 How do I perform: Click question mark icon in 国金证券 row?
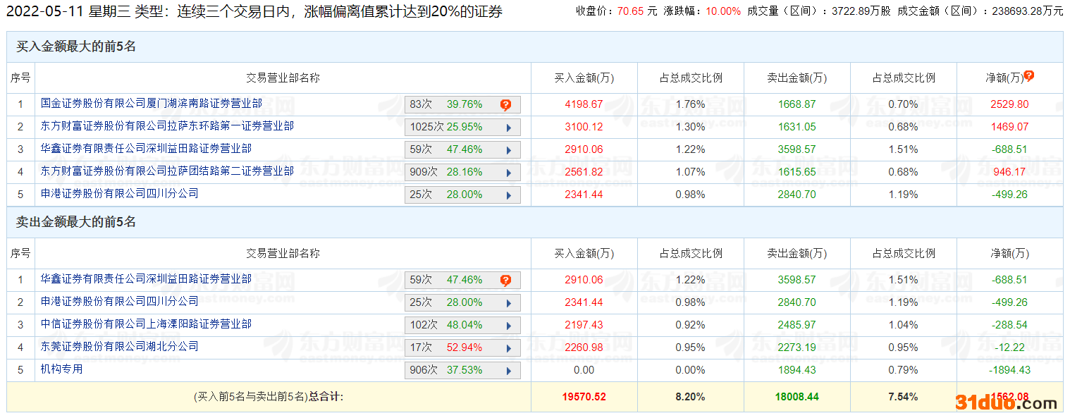(505, 105)
